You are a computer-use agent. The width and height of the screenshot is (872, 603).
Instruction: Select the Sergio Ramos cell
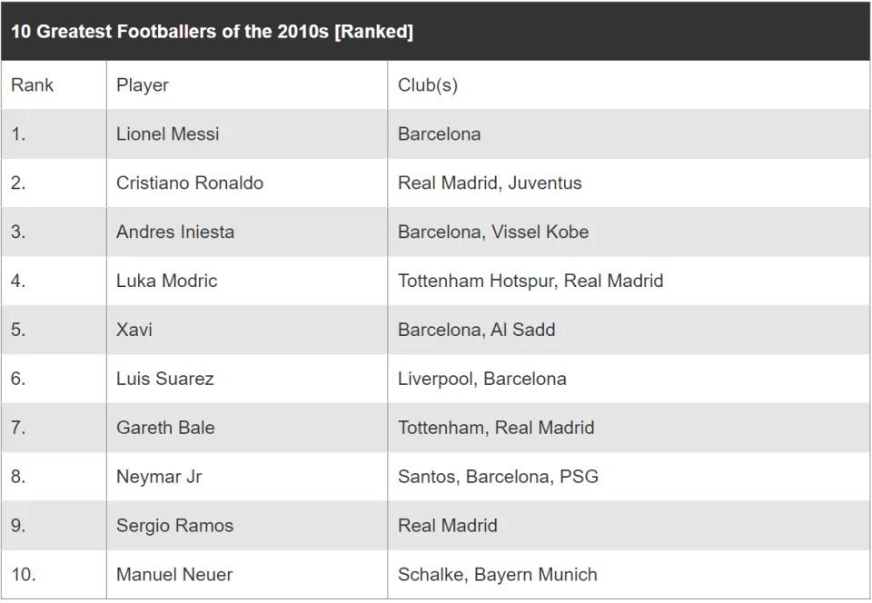pos(247,525)
